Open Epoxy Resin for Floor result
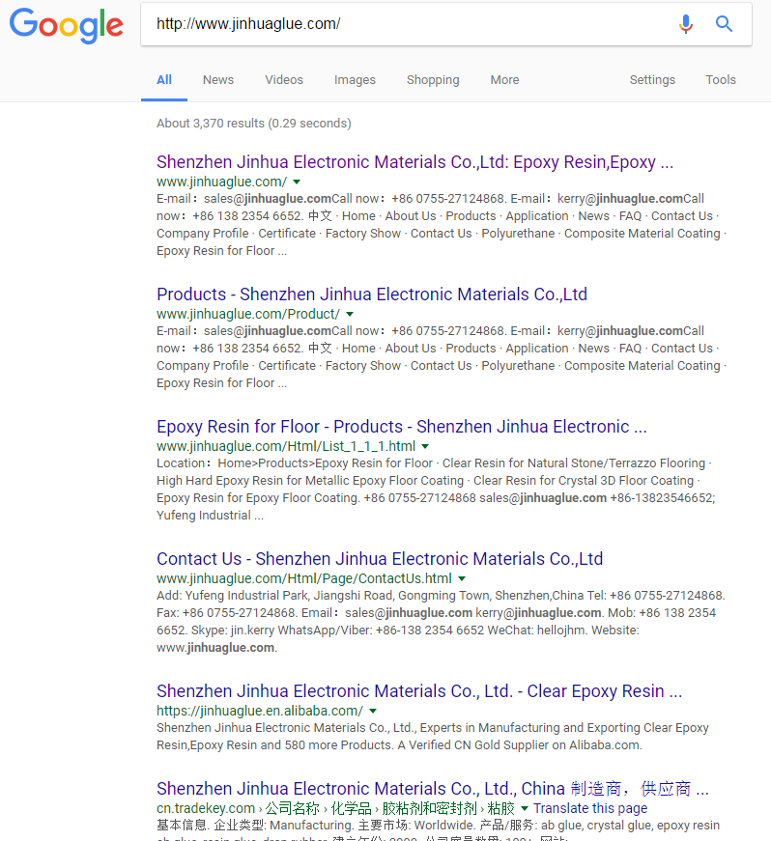771x841 pixels. [402, 427]
